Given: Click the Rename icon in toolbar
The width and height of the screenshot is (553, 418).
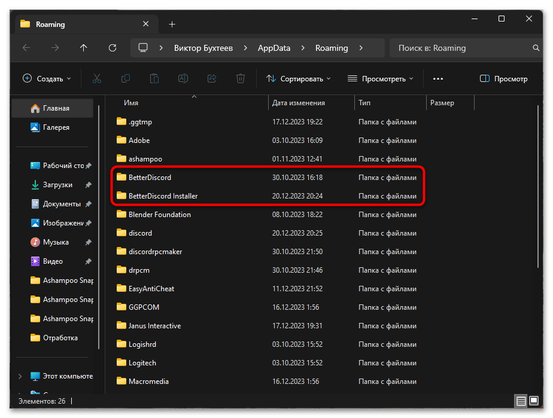Looking at the screenshot, I should 183,78.
